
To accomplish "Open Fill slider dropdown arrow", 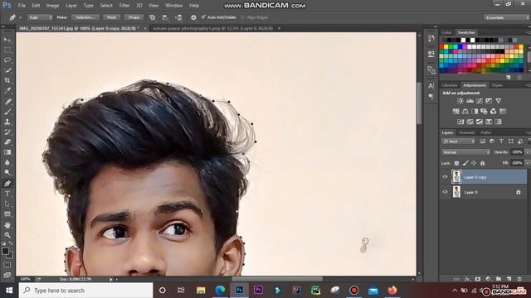I will pos(528,163).
